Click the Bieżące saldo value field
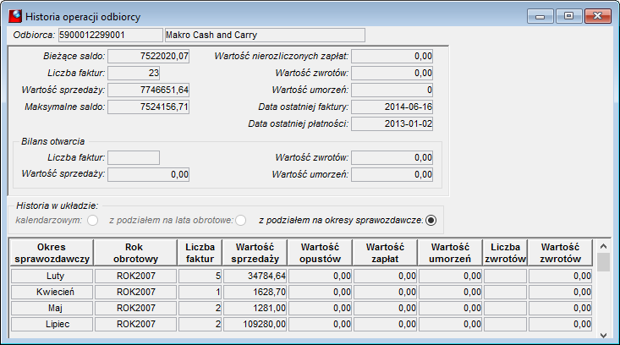The width and height of the screenshot is (620, 345). coord(148,56)
